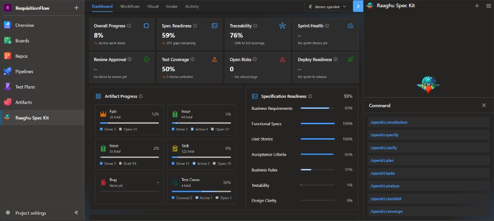Image resolution: width=494 pixels, height=221 pixels.
Task: Open the Intake tab
Action: [172, 6]
